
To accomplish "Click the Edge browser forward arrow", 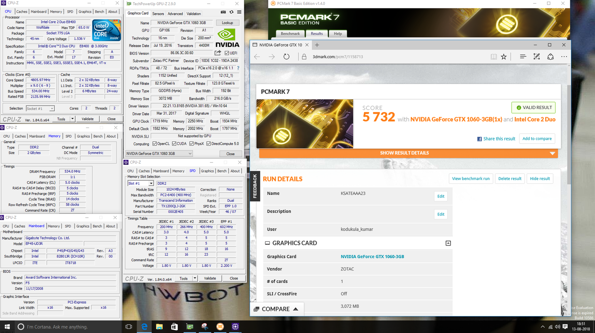I will pos(272,57).
